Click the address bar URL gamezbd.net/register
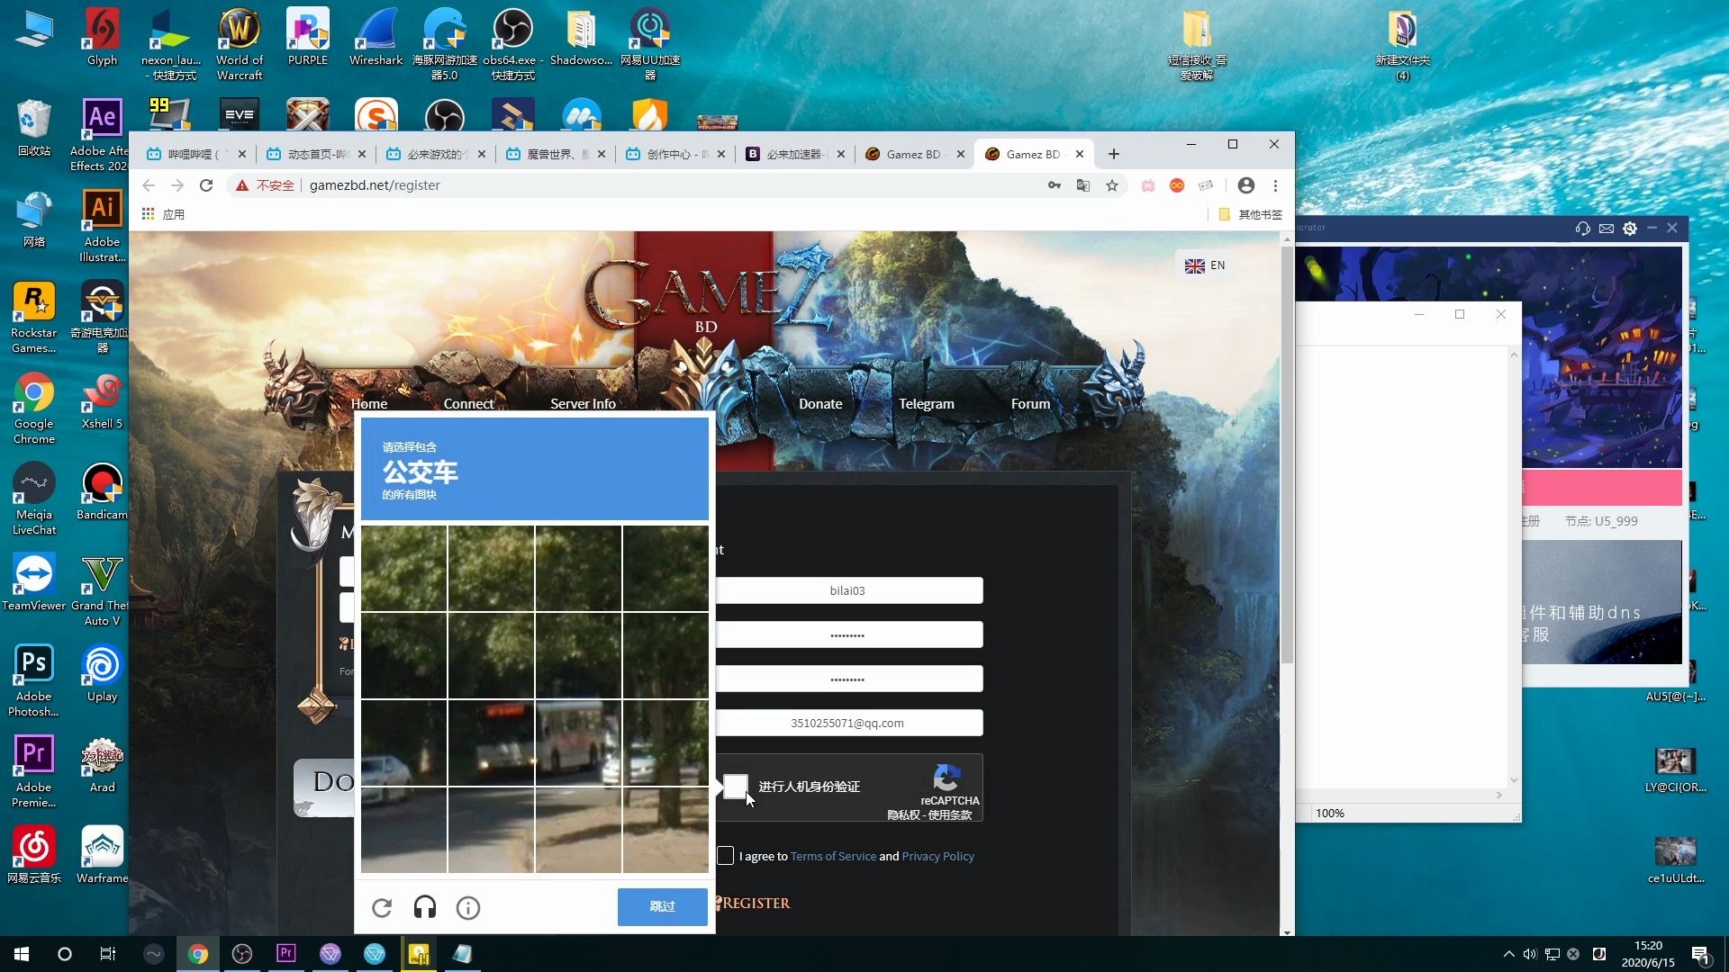This screenshot has width=1729, height=972. (375, 185)
